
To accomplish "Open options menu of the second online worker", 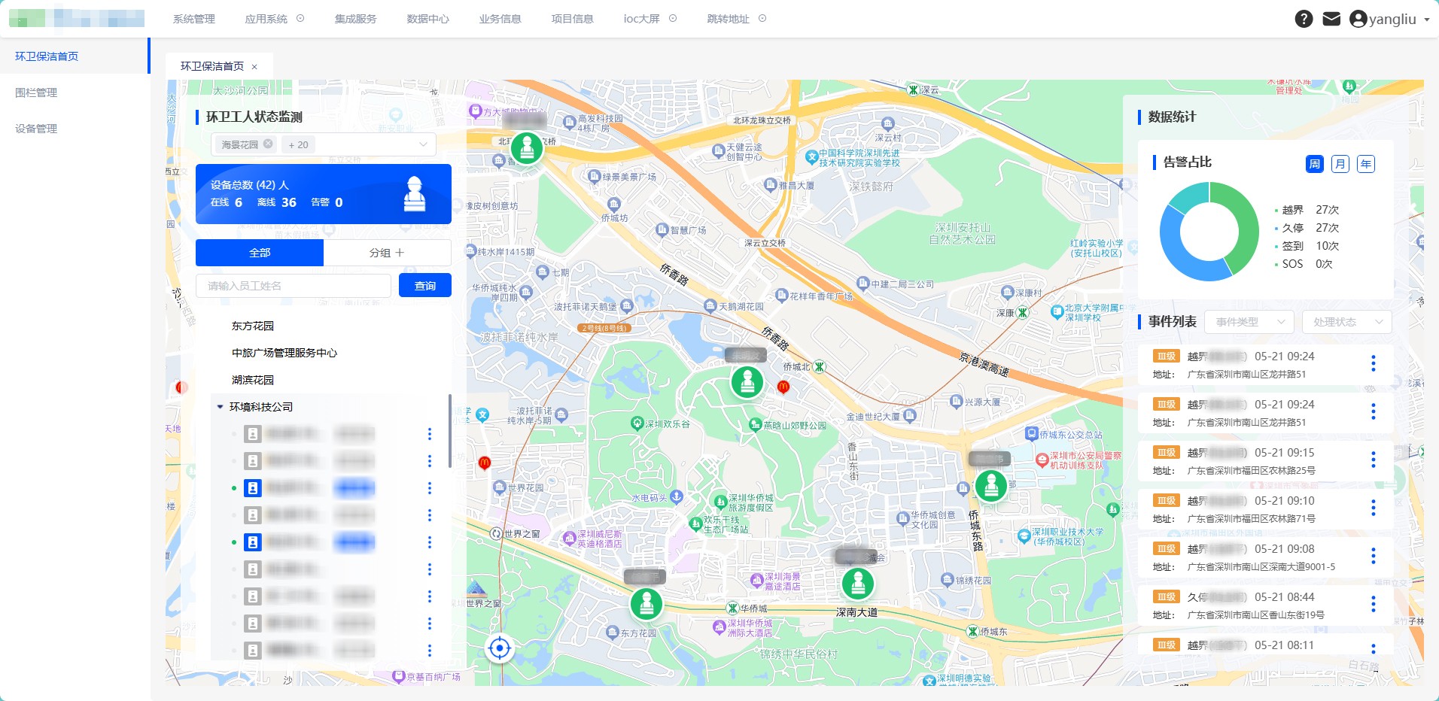I will [430, 542].
